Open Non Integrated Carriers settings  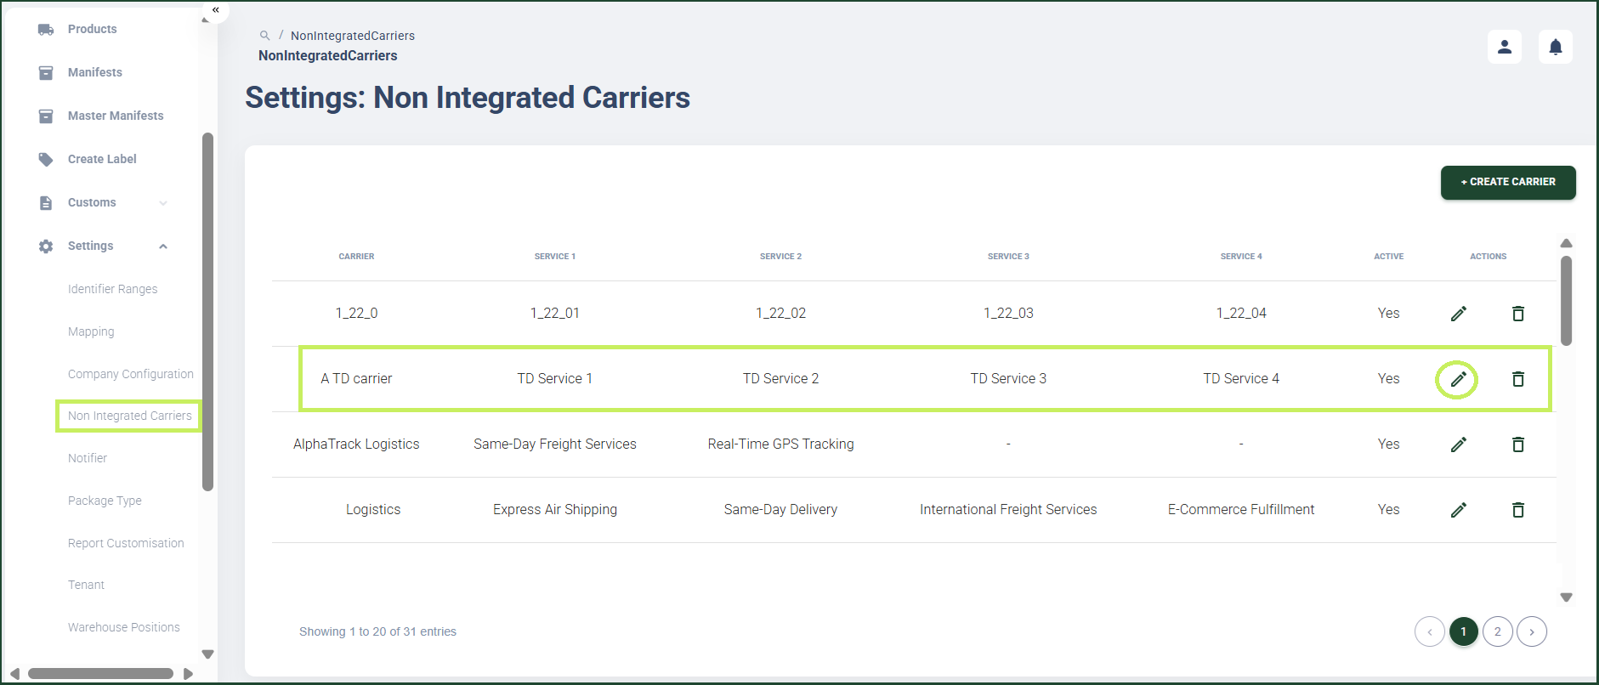[129, 416]
